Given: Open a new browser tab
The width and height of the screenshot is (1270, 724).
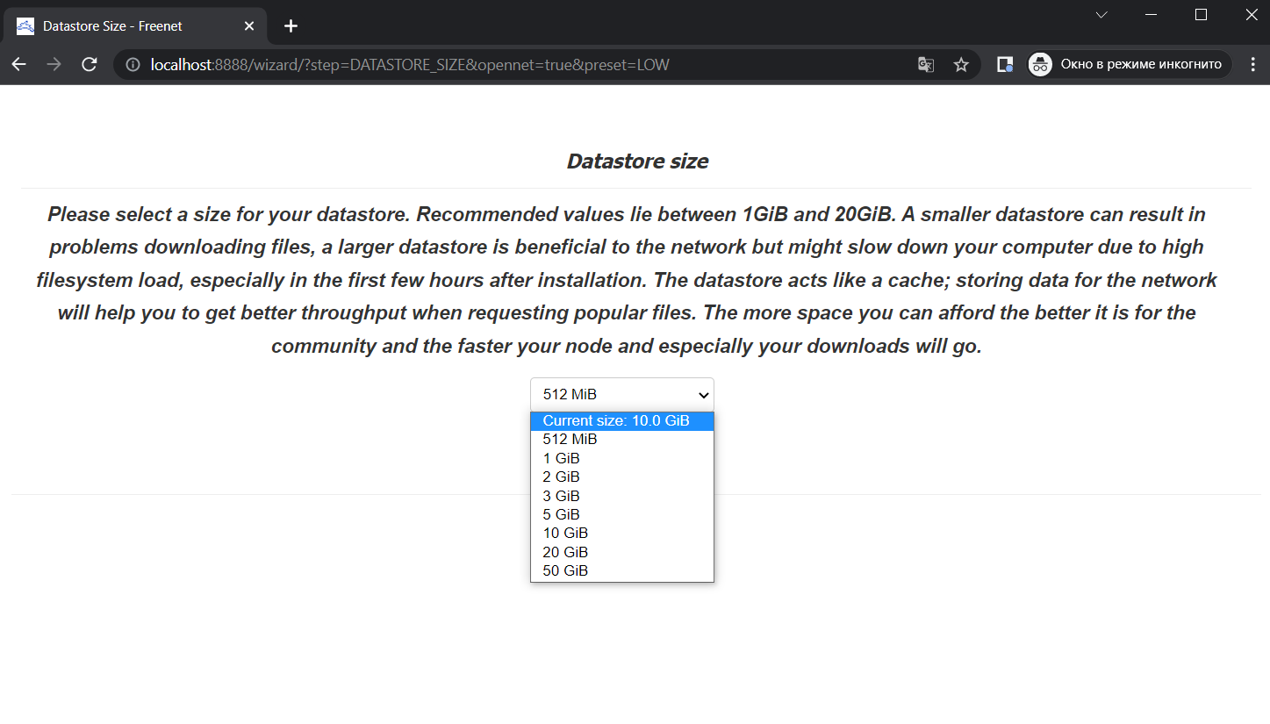Looking at the screenshot, I should point(291,26).
